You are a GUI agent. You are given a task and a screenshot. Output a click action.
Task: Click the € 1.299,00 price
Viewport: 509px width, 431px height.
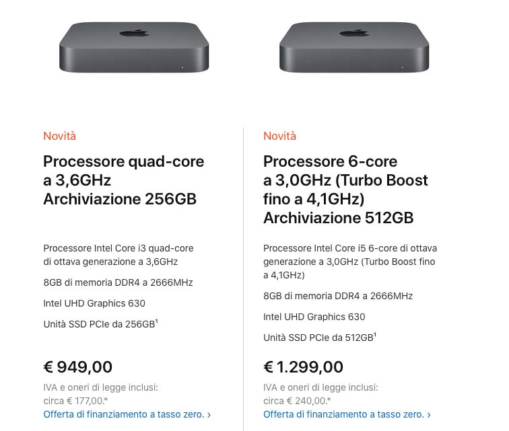(x=303, y=367)
